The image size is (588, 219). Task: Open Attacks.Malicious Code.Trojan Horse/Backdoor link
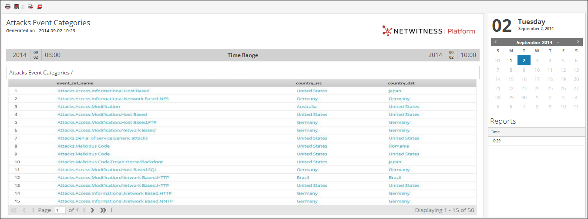(110, 162)
